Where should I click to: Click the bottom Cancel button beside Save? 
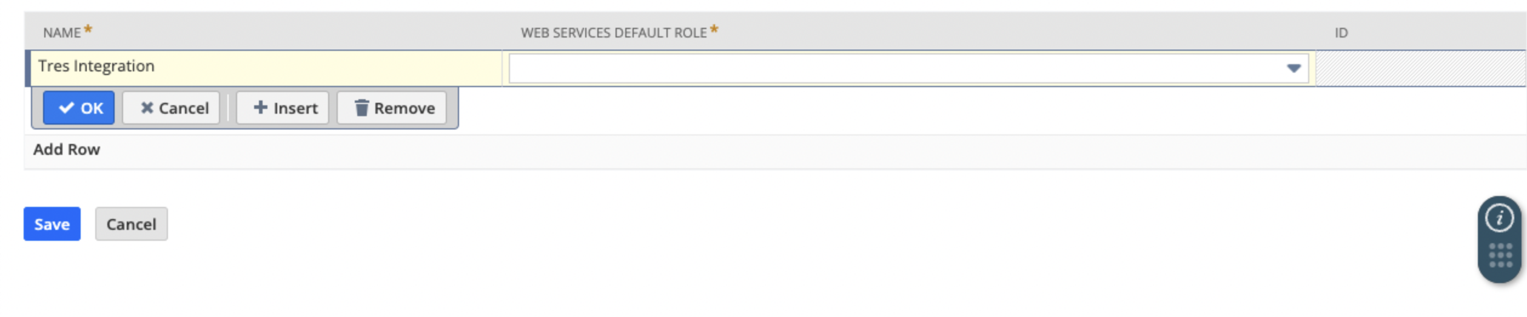pos(131,224)
